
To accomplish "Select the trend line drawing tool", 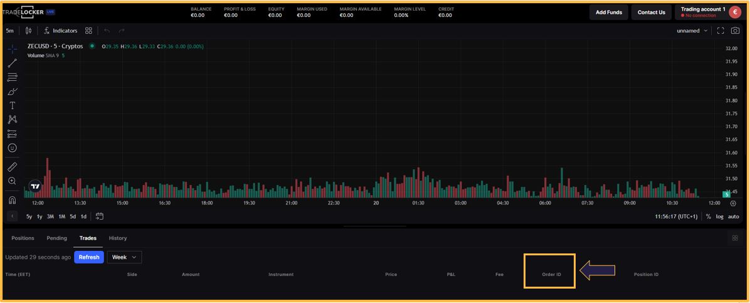I will pyautogui.click(x=13, y=63).
